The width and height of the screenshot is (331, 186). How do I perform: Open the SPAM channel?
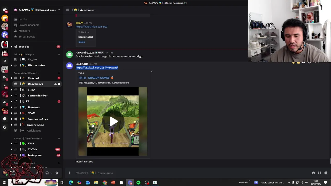[31, 113]
